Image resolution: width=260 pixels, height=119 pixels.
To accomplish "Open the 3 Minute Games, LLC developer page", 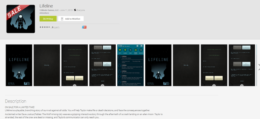I will [49, 10].
